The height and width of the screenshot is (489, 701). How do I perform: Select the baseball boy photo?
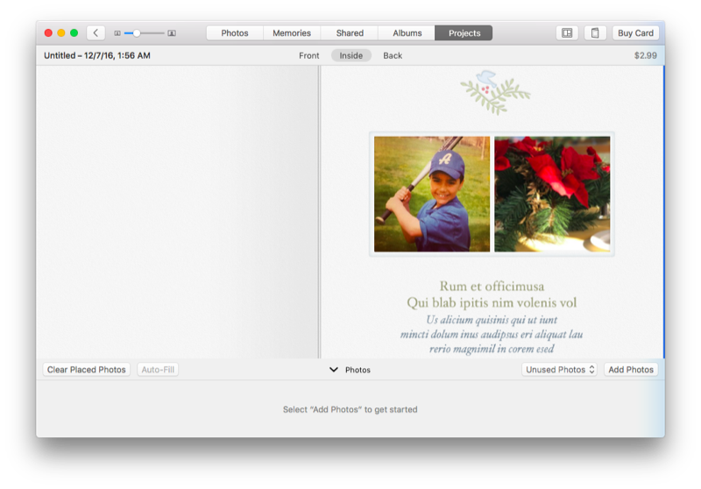431,194
